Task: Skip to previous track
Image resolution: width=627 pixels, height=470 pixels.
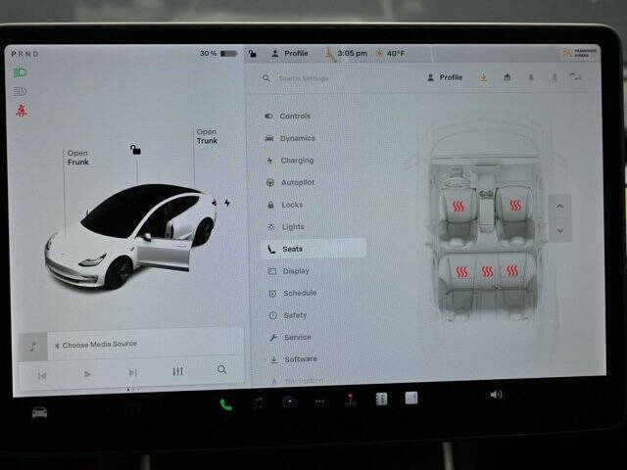Action: tap(41, 376)
